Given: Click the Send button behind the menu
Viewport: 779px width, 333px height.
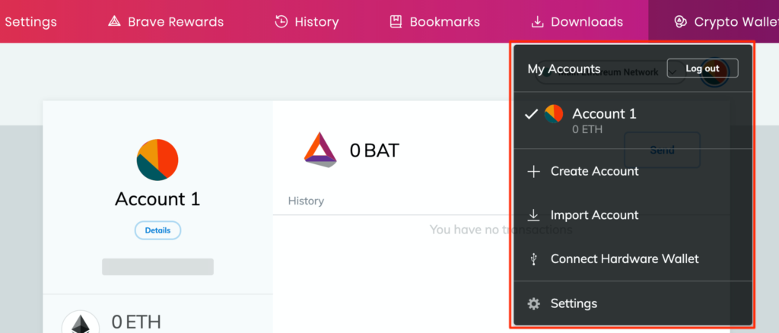Looking at the screenshot, I should pos(662,150).
